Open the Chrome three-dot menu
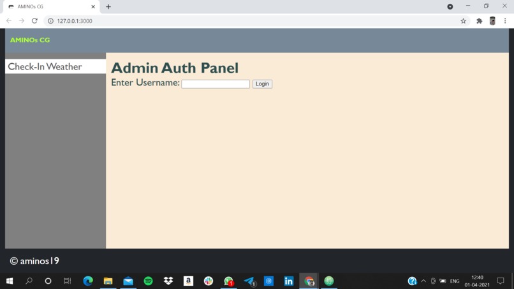The height and width of the screenshot is (289, 514). click(505, 20)
